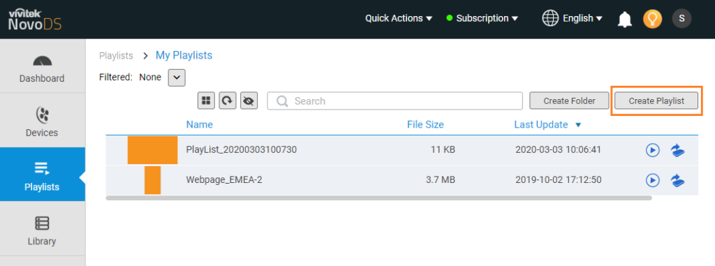Click the refresh playlists icon
Viewport: 715px width, 266px height.
click(x=228, y=101)
